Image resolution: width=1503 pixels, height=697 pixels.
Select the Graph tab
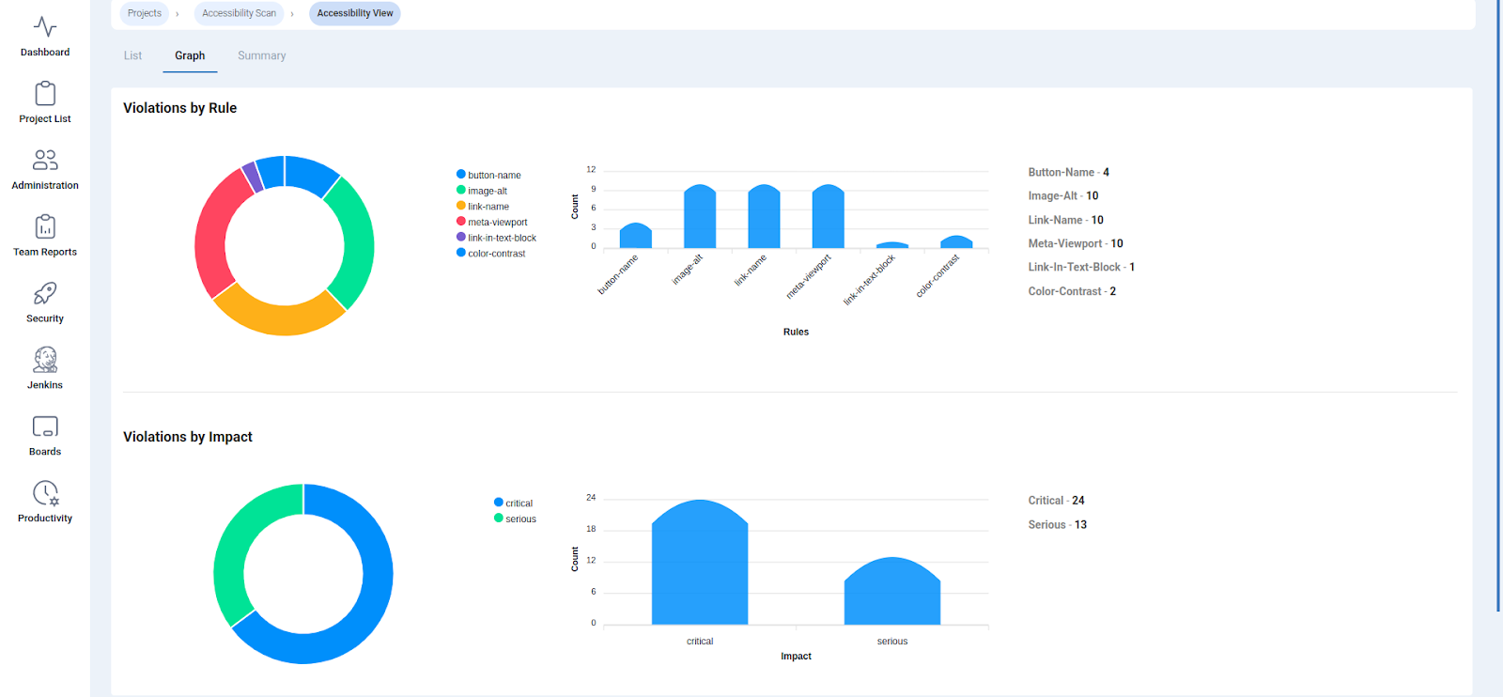(190, 56)
